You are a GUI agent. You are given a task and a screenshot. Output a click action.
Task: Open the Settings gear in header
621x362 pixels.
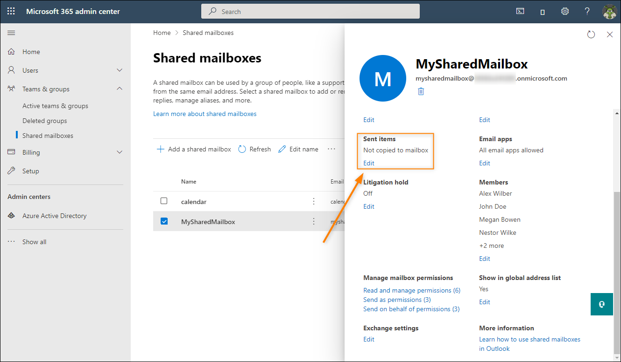pos(565,11)
